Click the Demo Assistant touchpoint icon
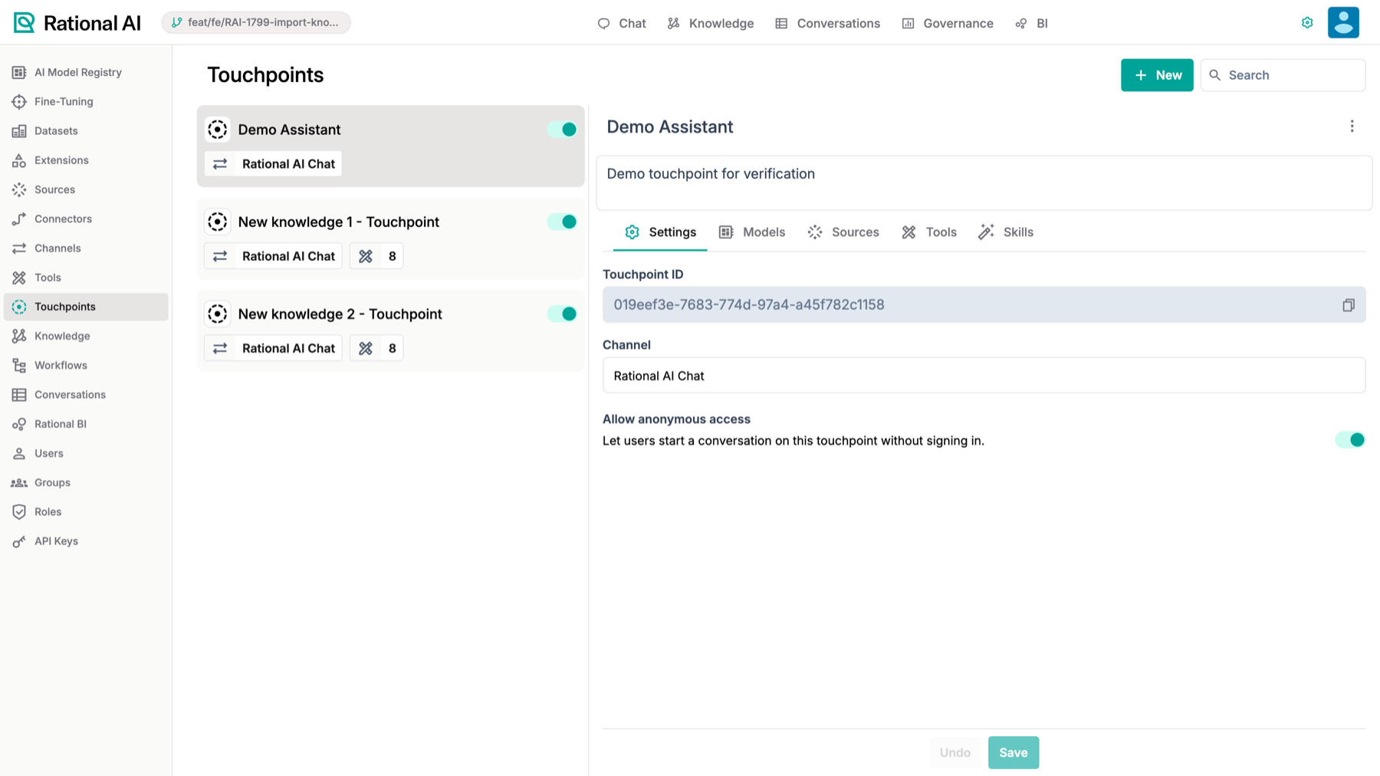Screen dimensions: 1380x776 218,130
